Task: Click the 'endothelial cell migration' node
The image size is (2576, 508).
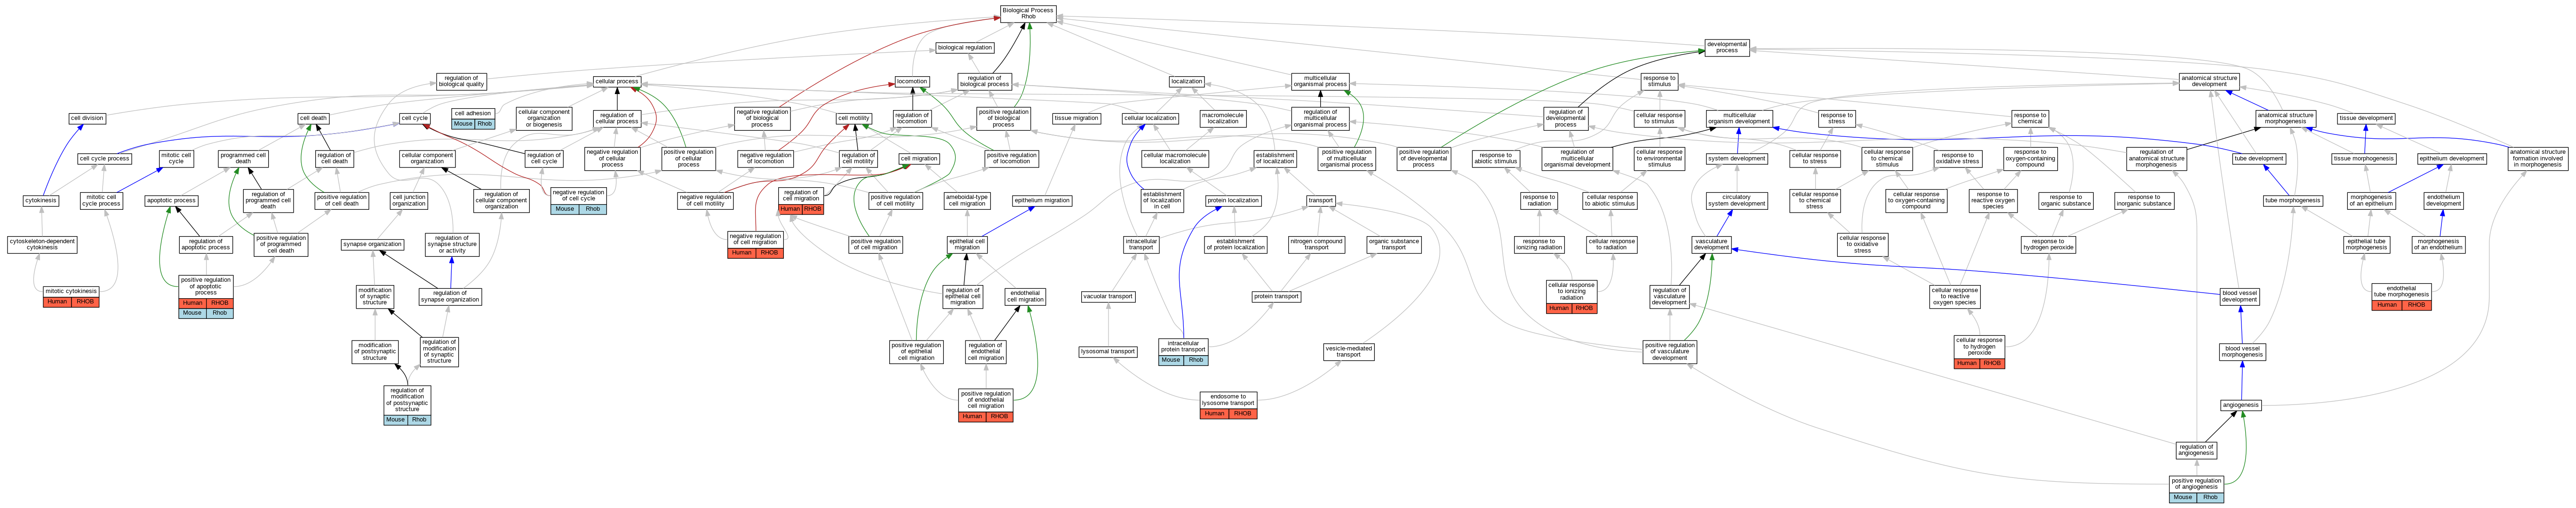Action: [1025, 297]
